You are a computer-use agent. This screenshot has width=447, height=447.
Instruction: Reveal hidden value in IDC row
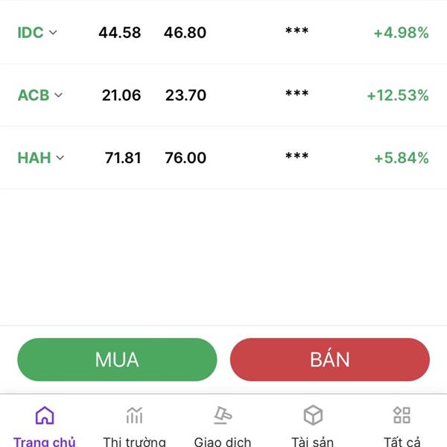[x=297, y=31]
